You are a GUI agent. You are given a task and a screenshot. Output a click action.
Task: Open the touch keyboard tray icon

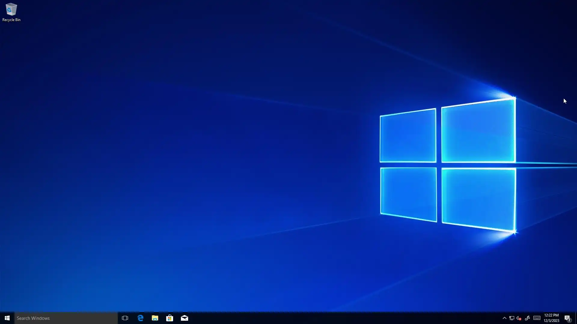pyautogui.click(x=537, y=318)
